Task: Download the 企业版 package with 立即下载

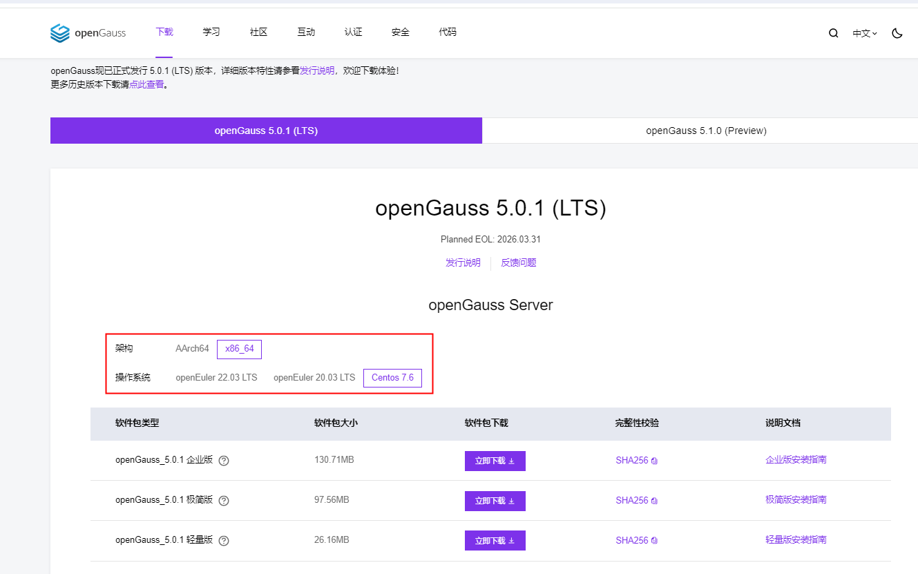Action: point(495,461)
